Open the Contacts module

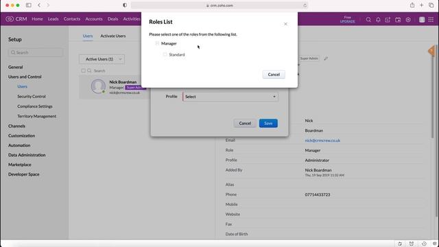(72, 19)
